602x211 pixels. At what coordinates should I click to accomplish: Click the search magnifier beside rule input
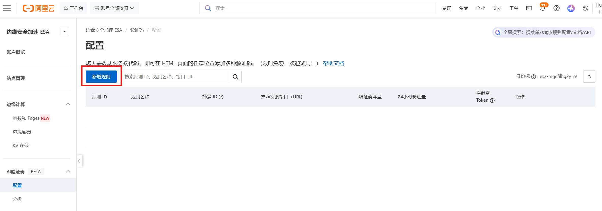tap(235, 77)
